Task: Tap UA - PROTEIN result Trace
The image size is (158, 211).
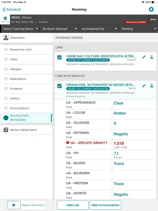Action: coord(119,184)
